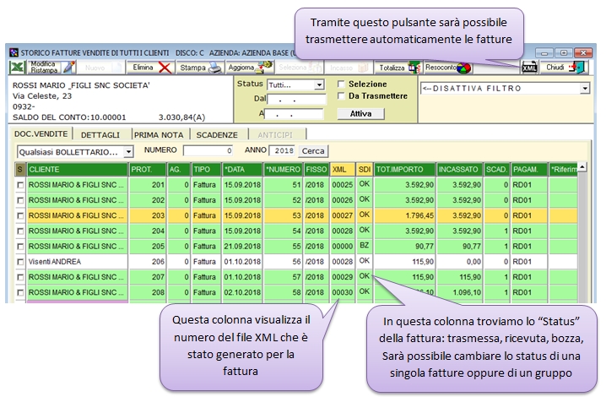Click the table scrollbar up arrow
This screenshot has height=397, width=606.
582,166
